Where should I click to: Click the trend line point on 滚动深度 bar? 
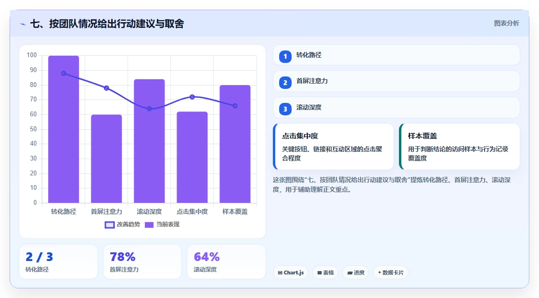click(149, 109)
